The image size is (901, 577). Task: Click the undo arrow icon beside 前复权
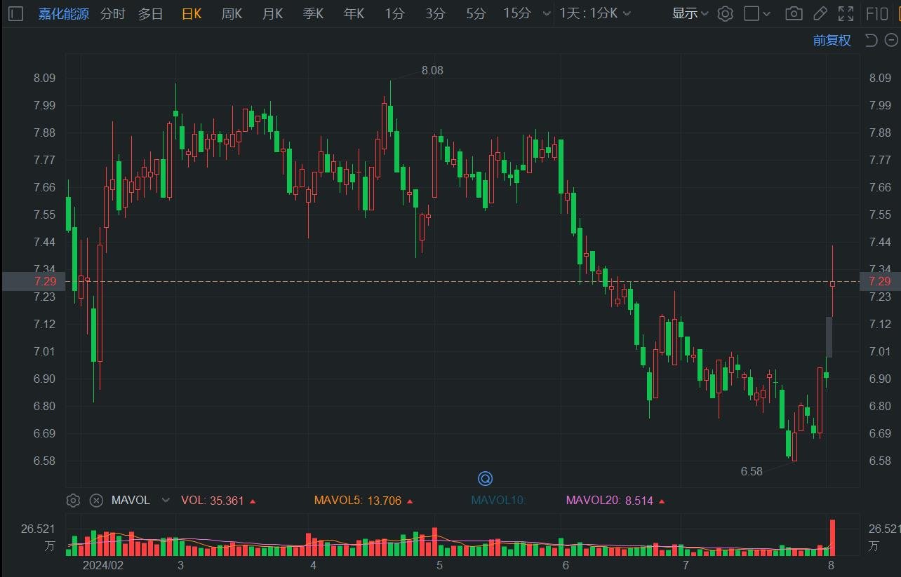click(871, 40)
